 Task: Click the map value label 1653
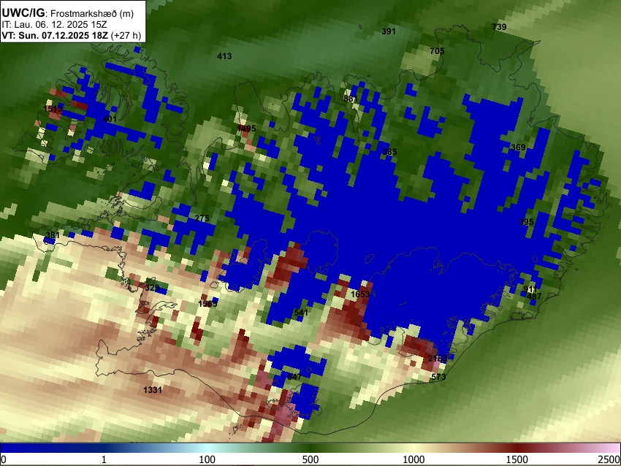360,294
